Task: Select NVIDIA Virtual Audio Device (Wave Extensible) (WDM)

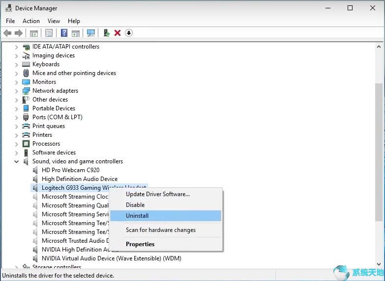Action: [x=112, y=258]
